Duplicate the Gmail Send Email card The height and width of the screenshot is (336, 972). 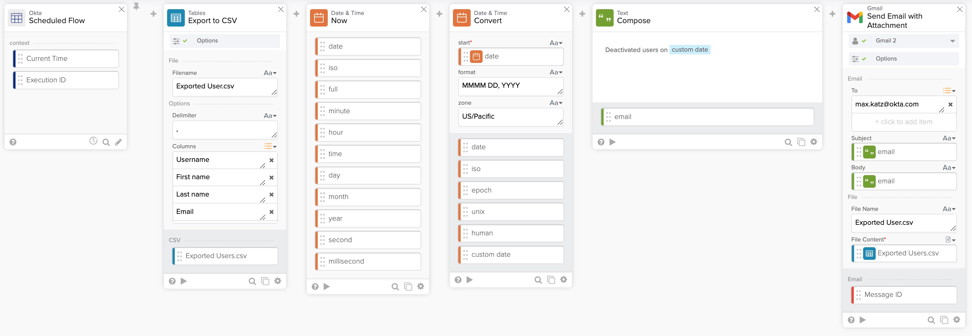[944, 320]
